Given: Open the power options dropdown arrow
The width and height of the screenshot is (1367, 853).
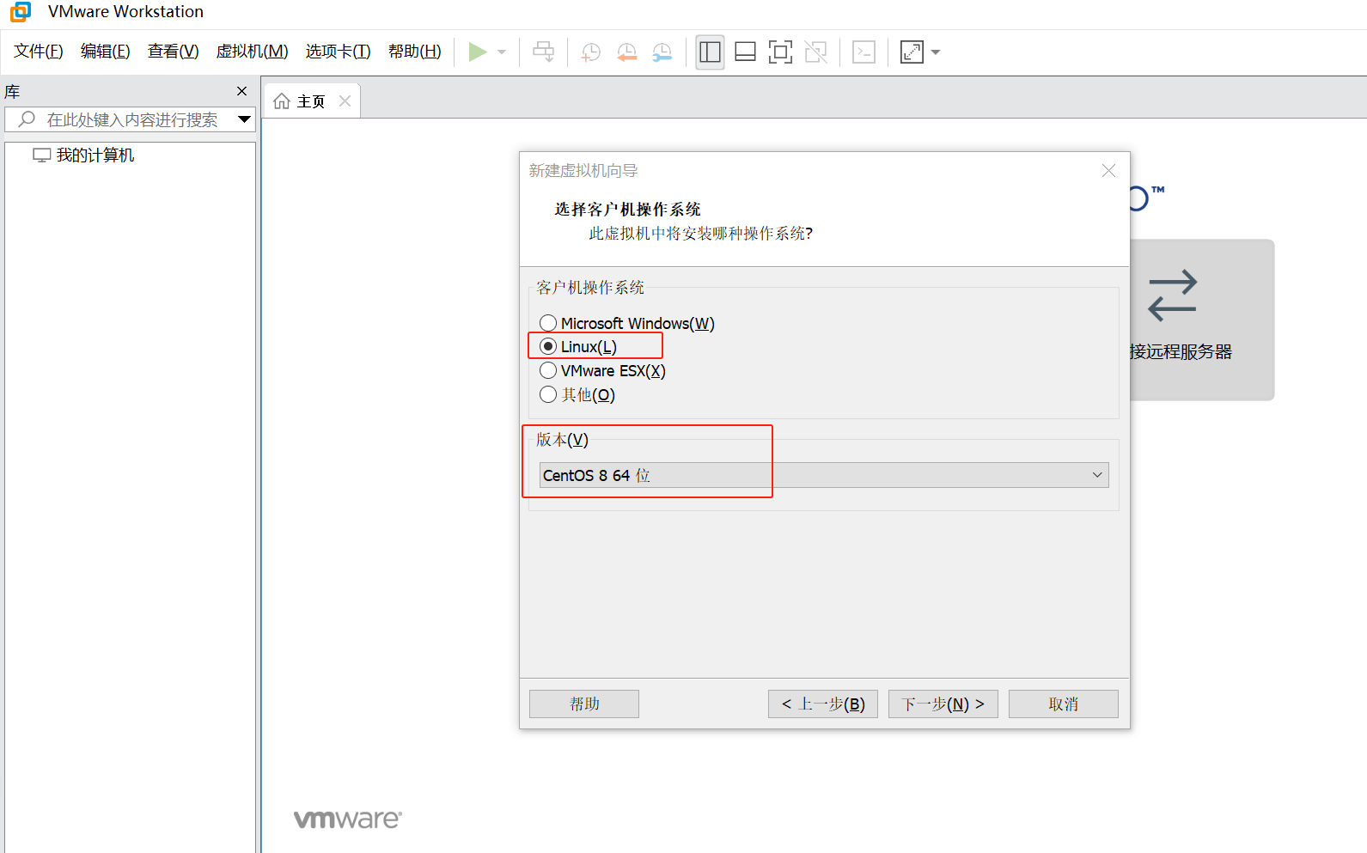Looking at the screenshot, I should click(x=502, y=52).
